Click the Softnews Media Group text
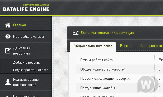 [x=36, y=5]
